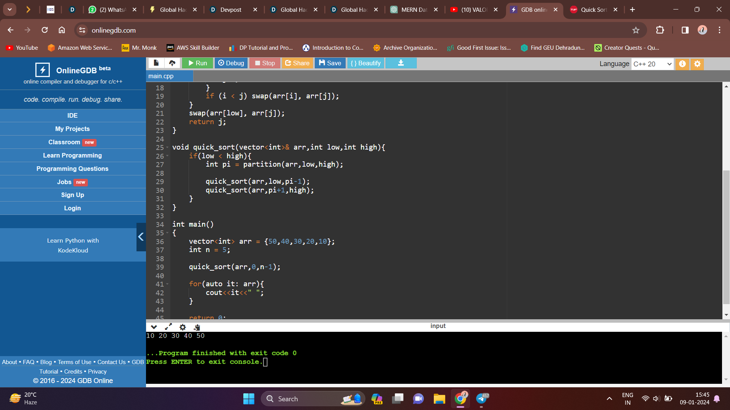Open the console settings gear
The height and width of the screenshot is (410, 730).
(x=183, y=327)
